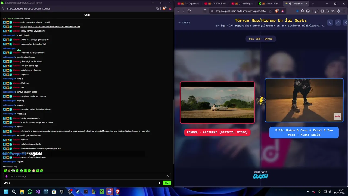348x196 pixels.
Task: Expand hidden system tray icons
Action: (308, 192)
